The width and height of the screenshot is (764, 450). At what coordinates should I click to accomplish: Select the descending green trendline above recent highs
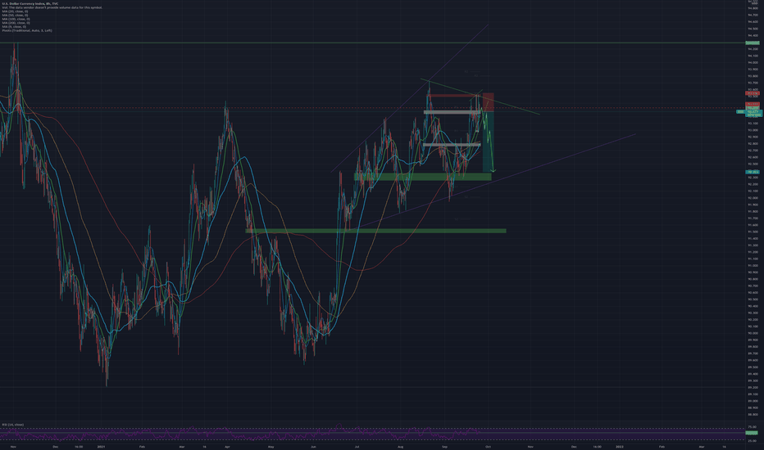tap(480, 97)
